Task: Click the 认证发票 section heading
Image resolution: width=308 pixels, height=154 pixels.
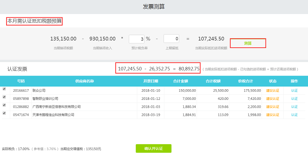Action: (x=17, y=69)
